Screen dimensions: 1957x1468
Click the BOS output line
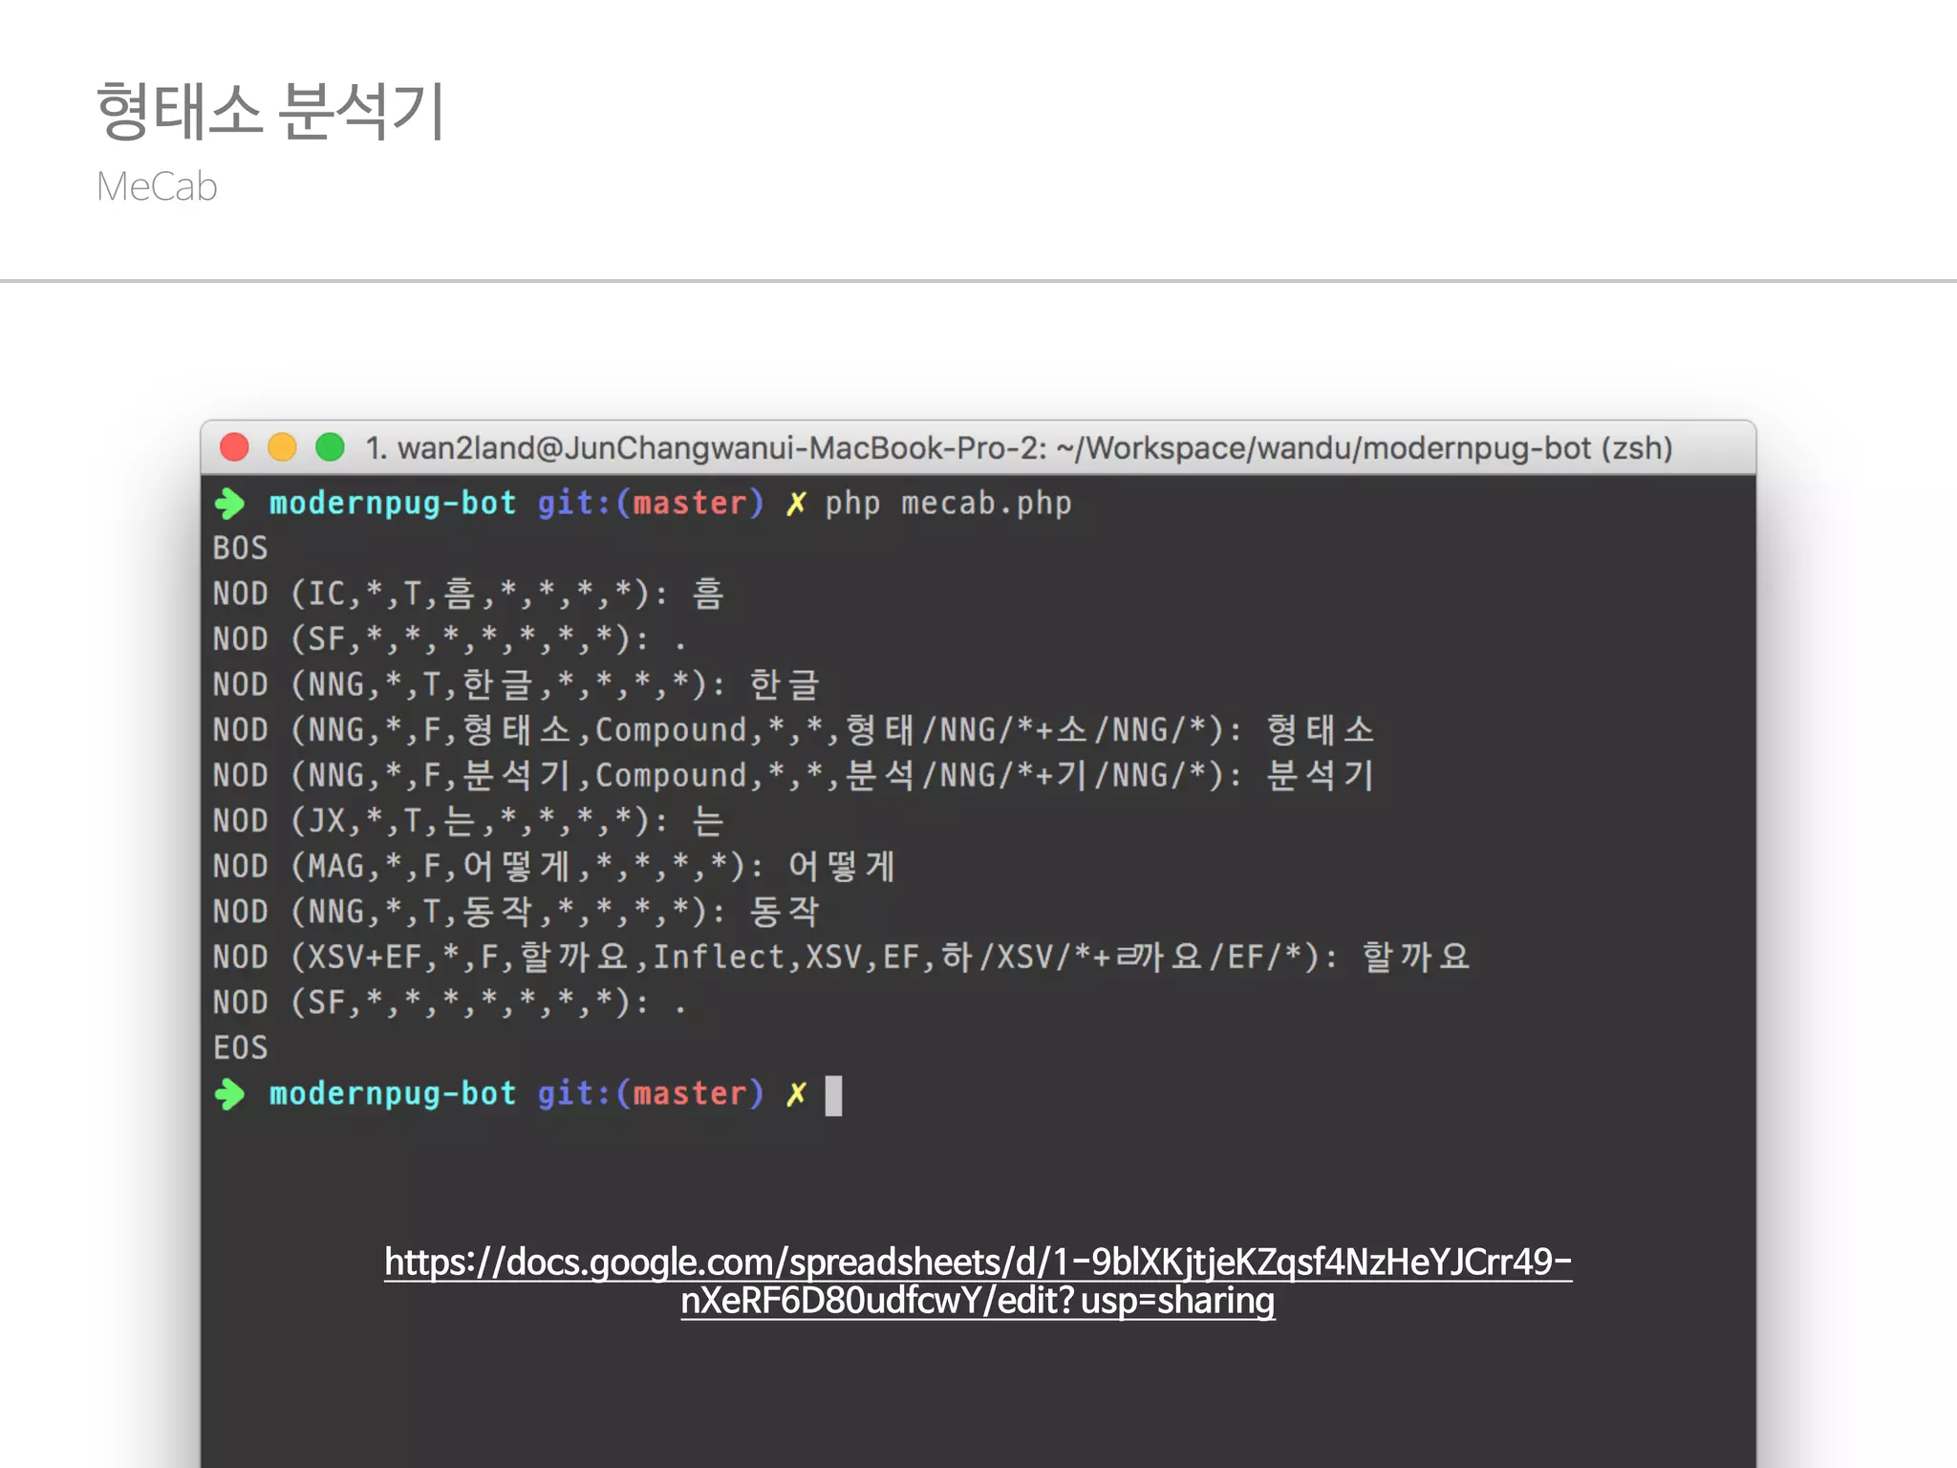tap(240, 548)
